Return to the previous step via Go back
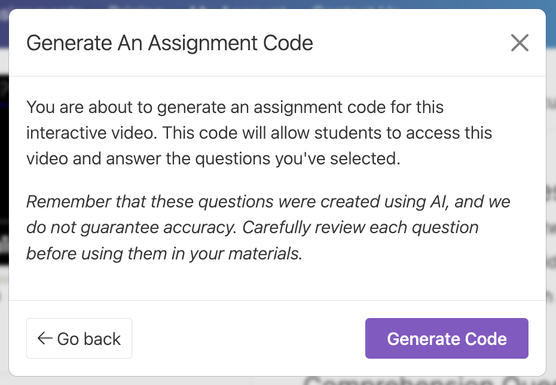Screen dimensions: 556x385 pyautogui.click(x=79, y=338)
